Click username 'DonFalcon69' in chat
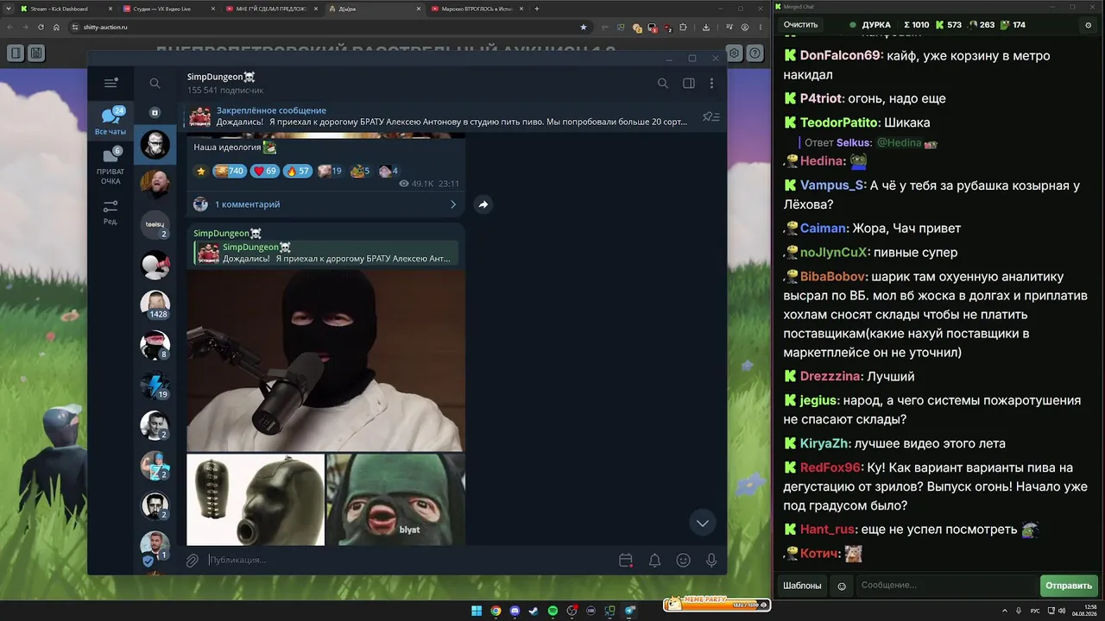1105x621 pixels. tap(839, 55)
